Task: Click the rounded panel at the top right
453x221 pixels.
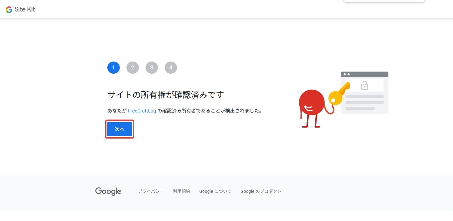Action: [384, 1]
